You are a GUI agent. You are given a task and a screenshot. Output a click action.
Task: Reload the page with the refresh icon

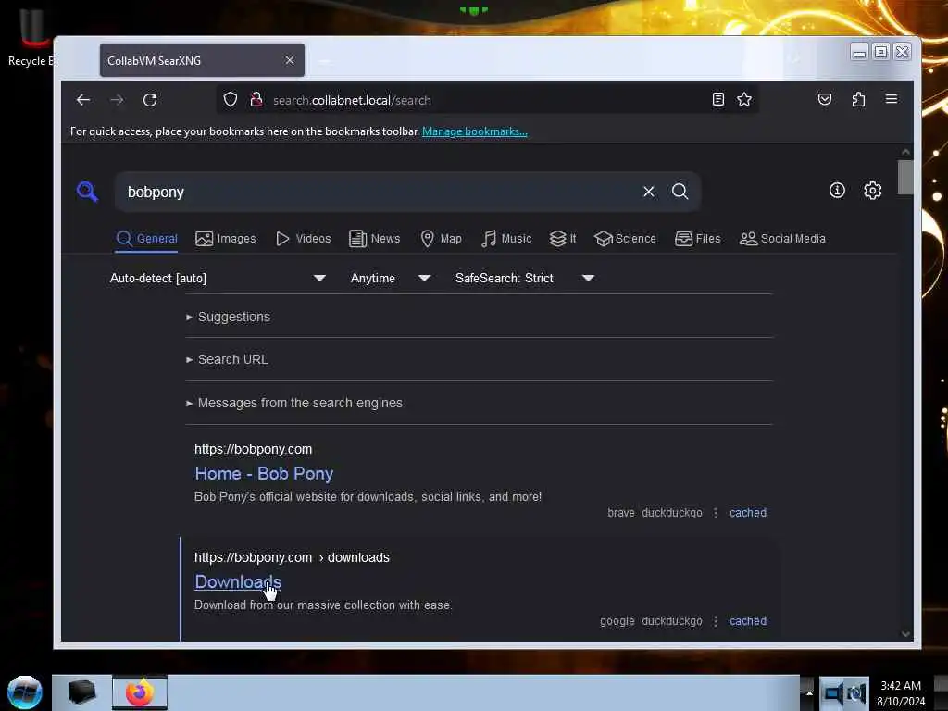pyautogui.click(x=150, y=100)
